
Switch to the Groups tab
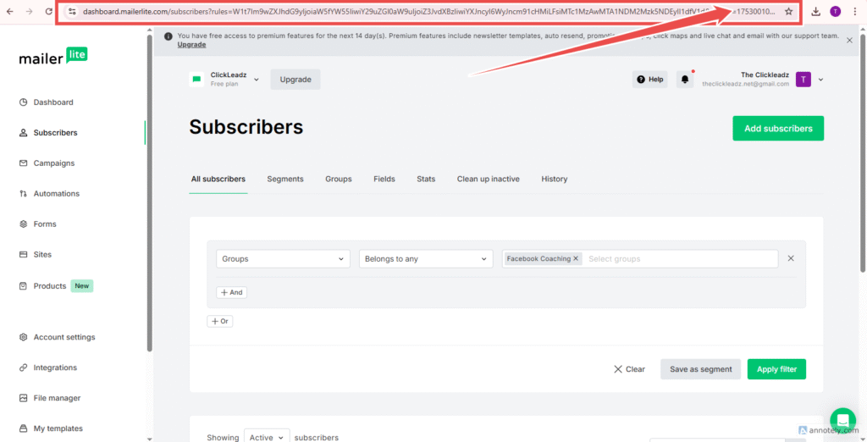[339, 179]
